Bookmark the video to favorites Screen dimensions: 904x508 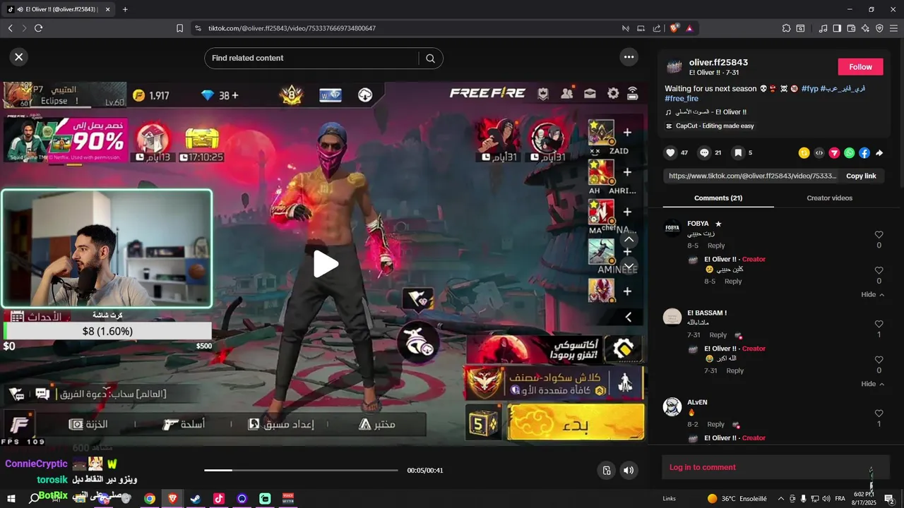[737, 152]
